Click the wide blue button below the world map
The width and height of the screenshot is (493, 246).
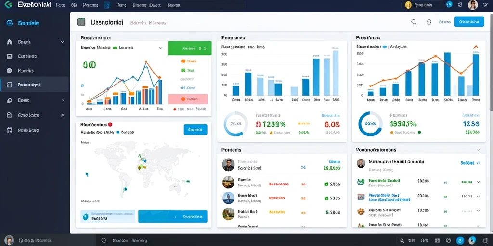click(173, 217)
